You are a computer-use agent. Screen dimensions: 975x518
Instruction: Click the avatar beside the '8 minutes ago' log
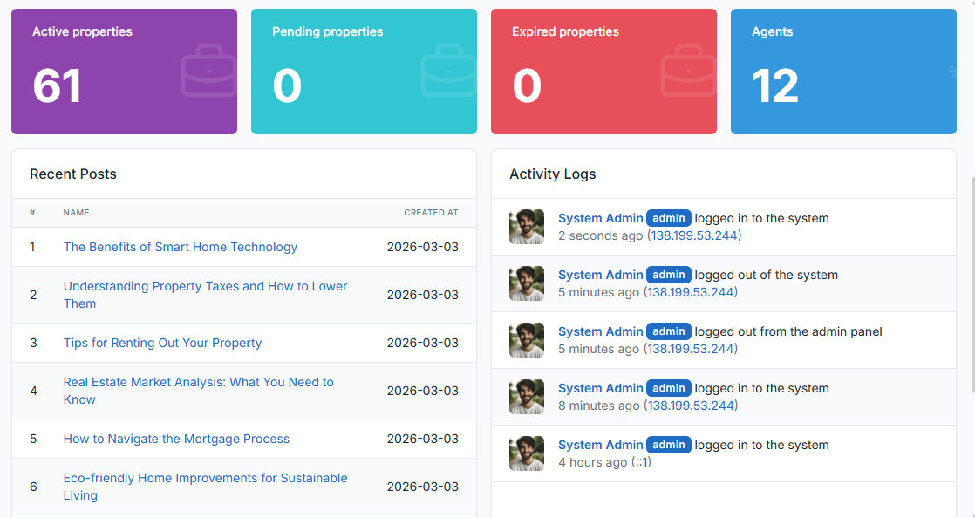(527, 397)
